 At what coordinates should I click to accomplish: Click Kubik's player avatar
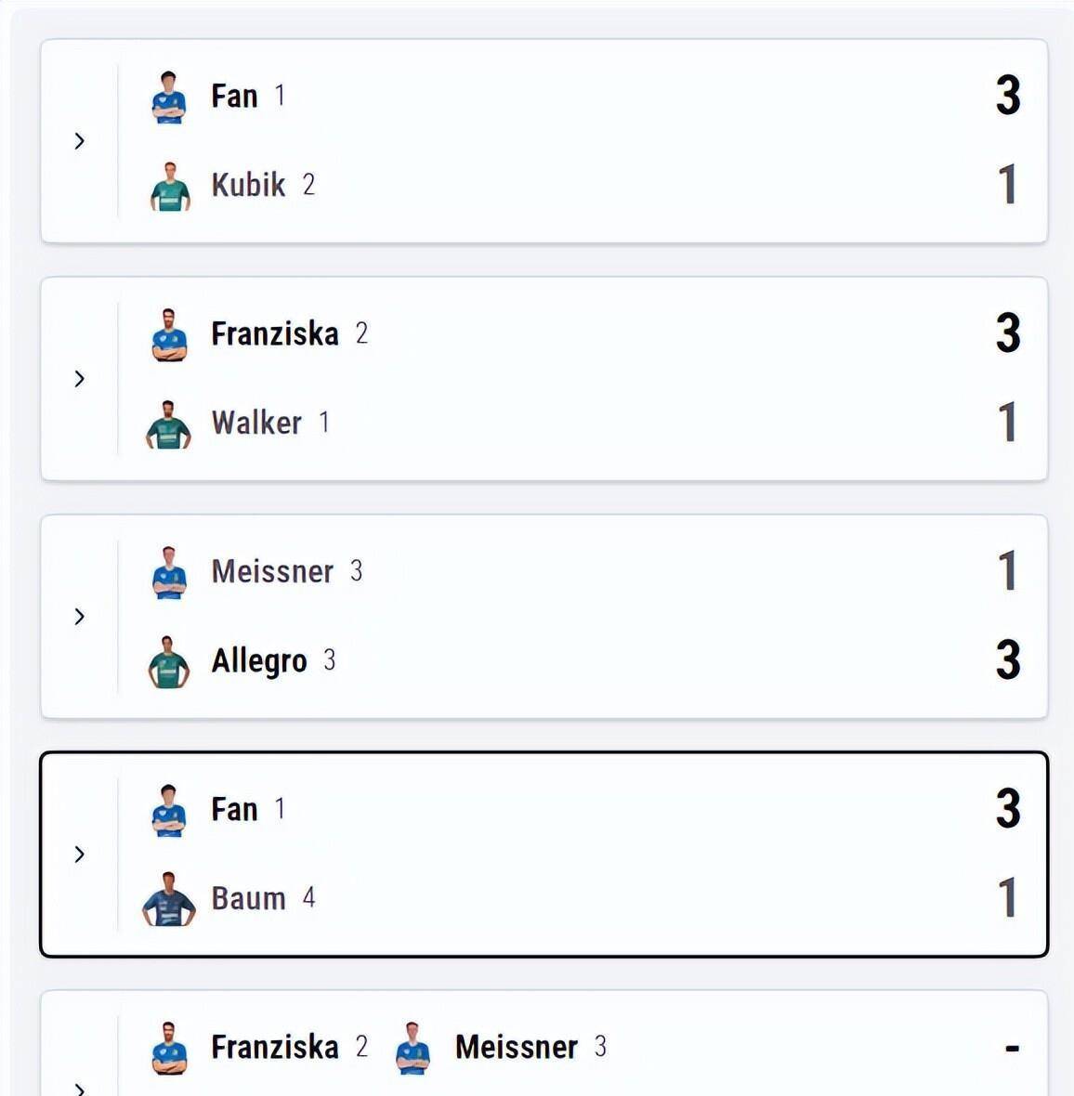[169, 187]
